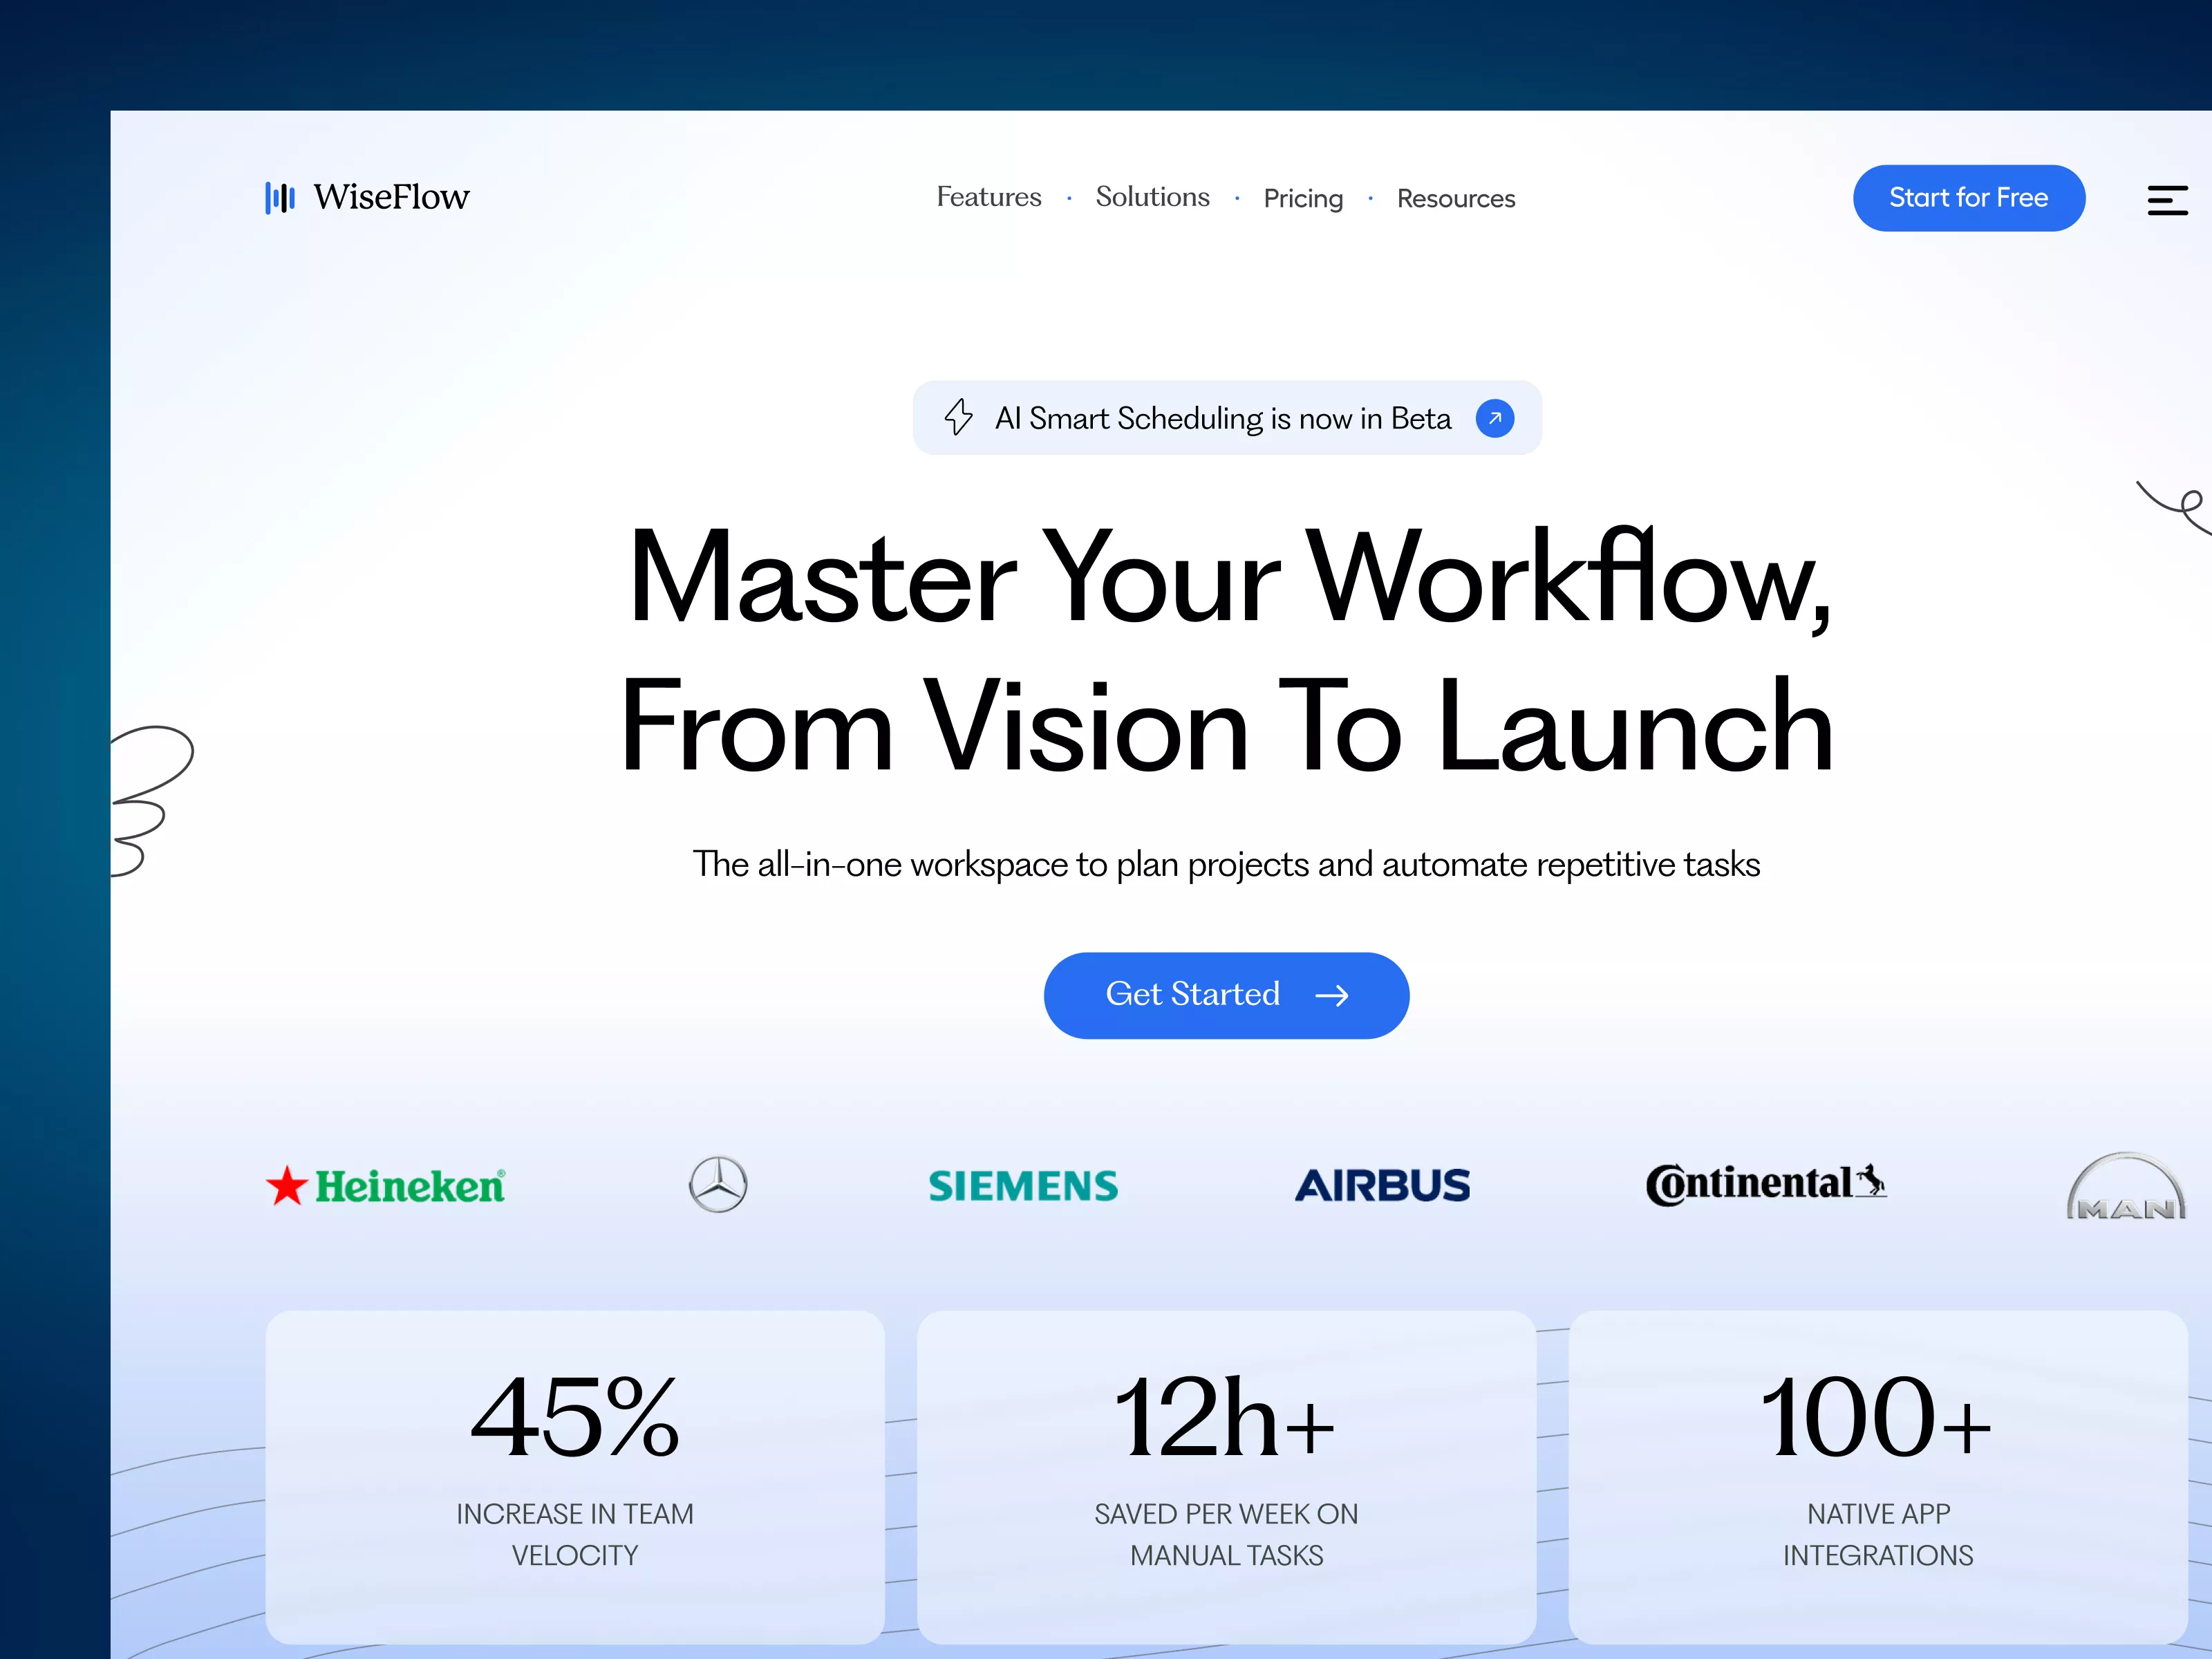Select the 100+ native integrations card
This screenshot has width=2212, height=1659.
[x=1877, y=1476]
